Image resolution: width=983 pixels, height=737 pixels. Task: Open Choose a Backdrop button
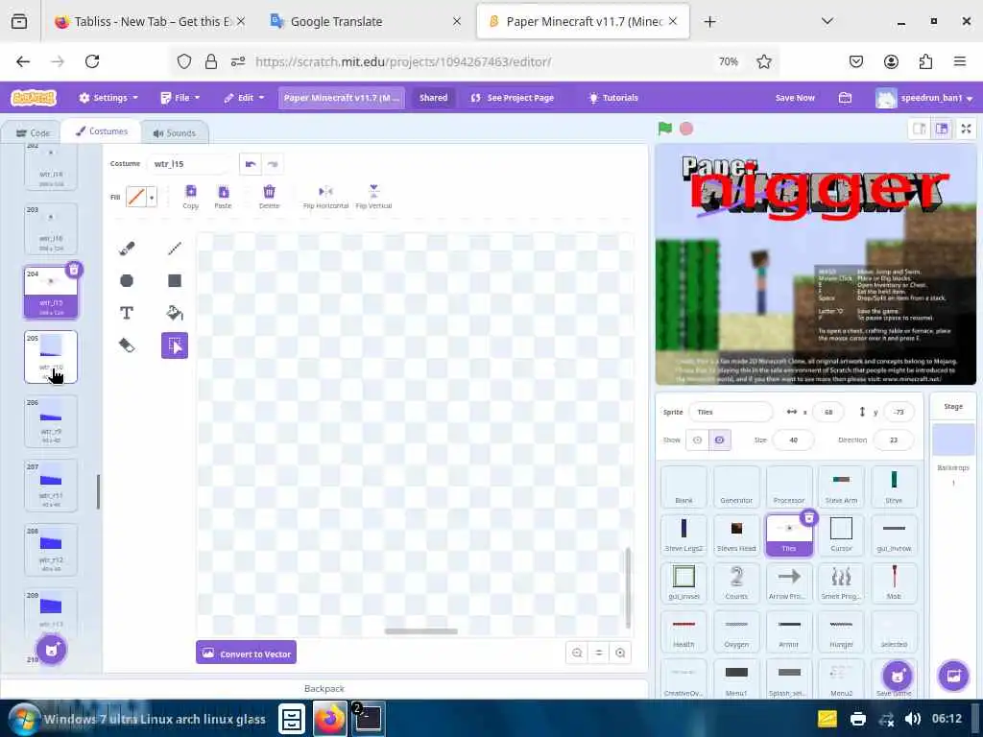953,676
